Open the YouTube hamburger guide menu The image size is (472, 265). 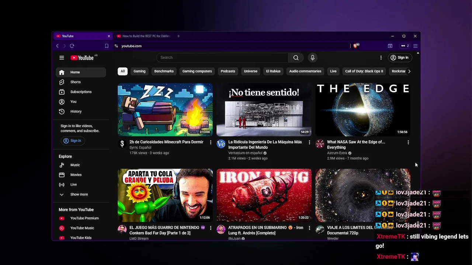(62, 57)
